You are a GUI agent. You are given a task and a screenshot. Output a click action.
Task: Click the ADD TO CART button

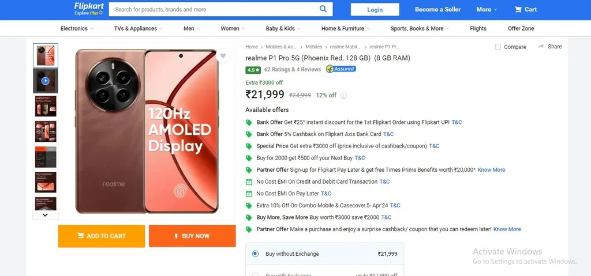[x=102, y=236]
